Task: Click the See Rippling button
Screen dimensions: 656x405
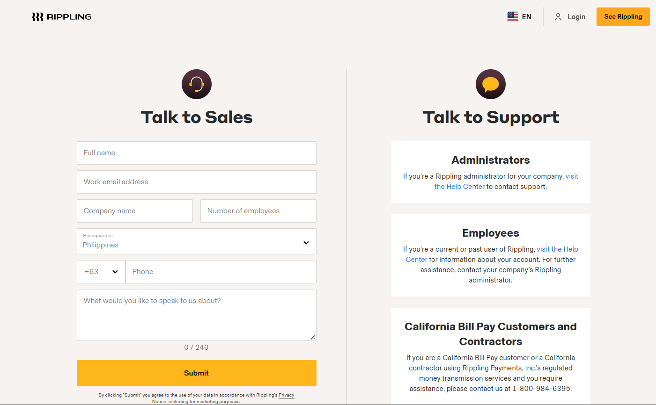Action: click(623, 16)
